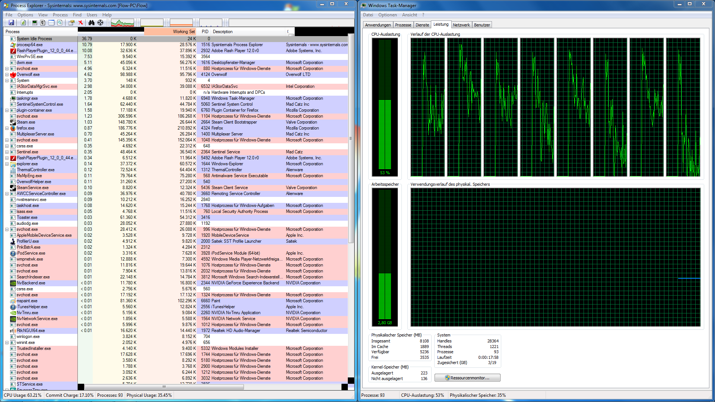The height and width of the screenshot is (402, 715).
Task: Collapse the firefox.exe tree node
Action: click(x=7, y=128)
